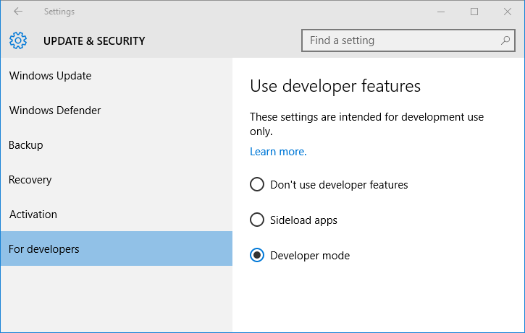The width and height of the screenshot is (525, 333).
Task: Go to the Recovery section
Action: coord(116,180)
